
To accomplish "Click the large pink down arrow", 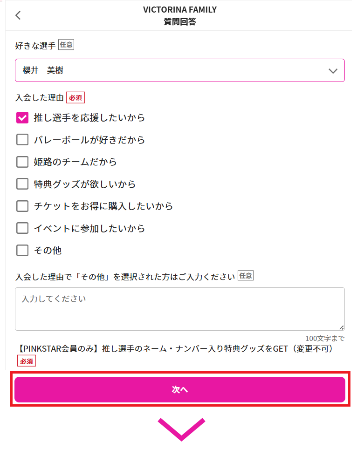I will tap(181, 429).
